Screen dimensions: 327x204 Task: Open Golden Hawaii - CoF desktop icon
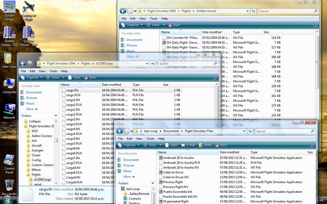(x=28, y=36)
